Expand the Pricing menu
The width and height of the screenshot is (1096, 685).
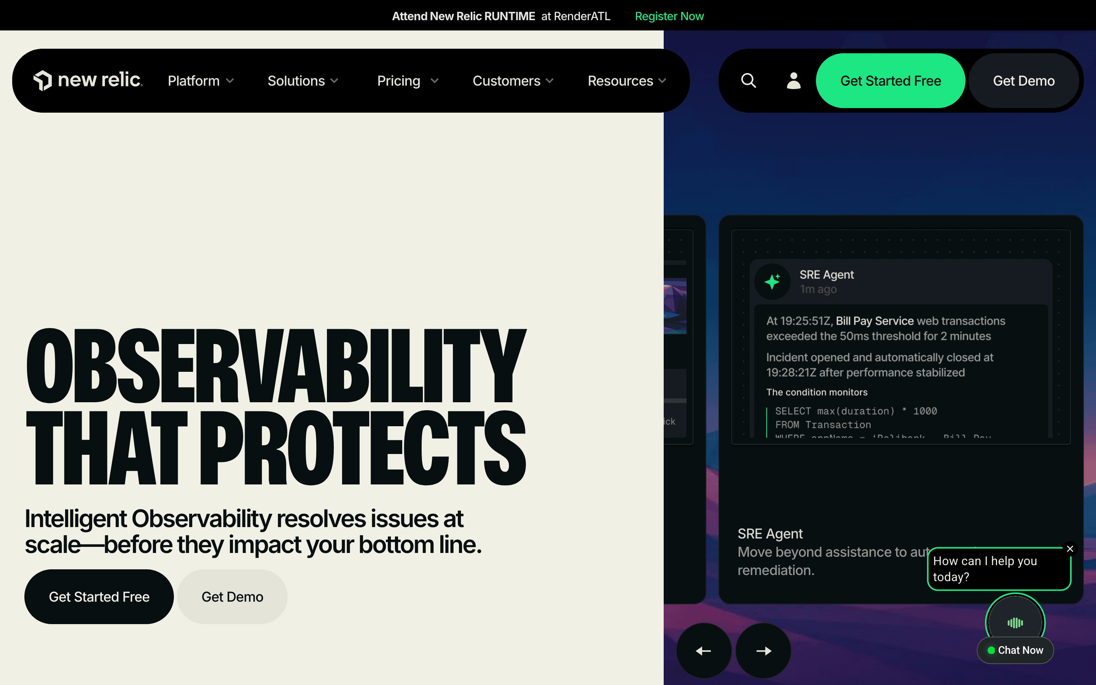[408, 81]
